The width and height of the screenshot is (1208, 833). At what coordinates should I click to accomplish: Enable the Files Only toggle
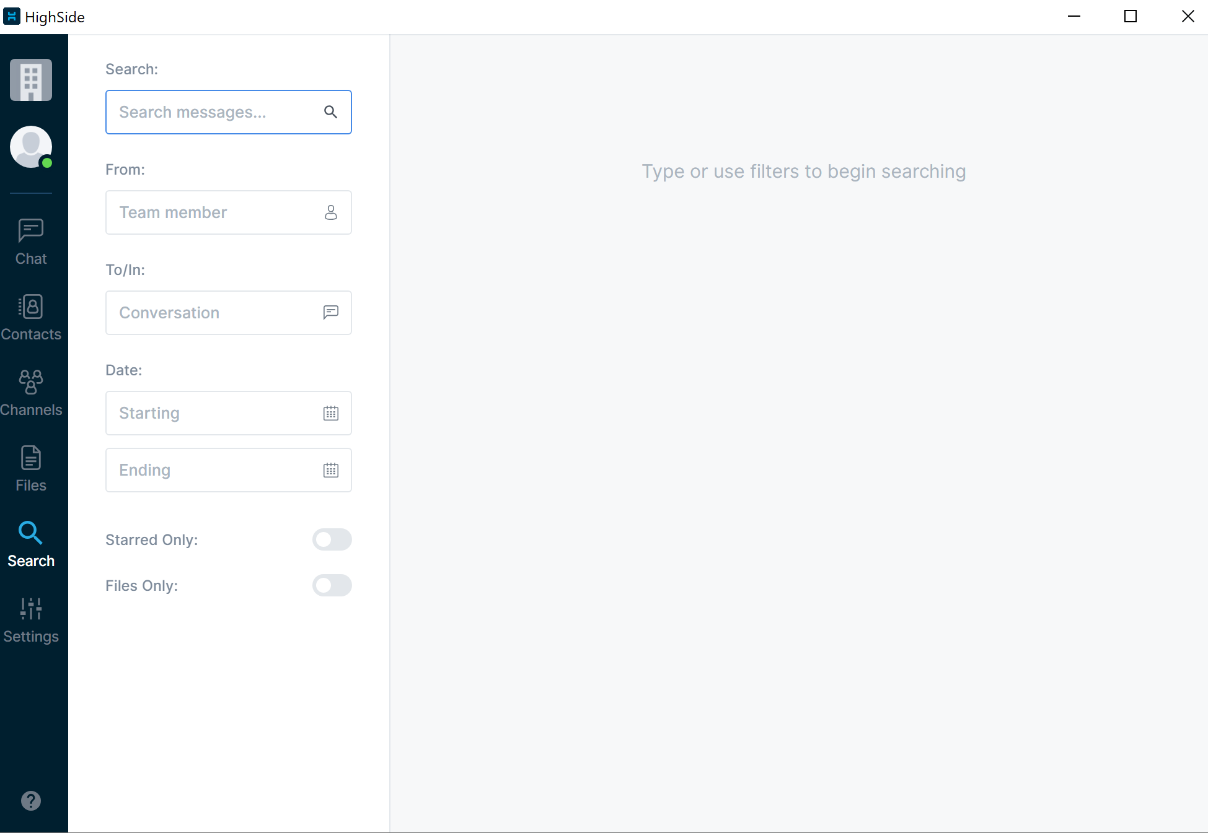pos(332,585)
